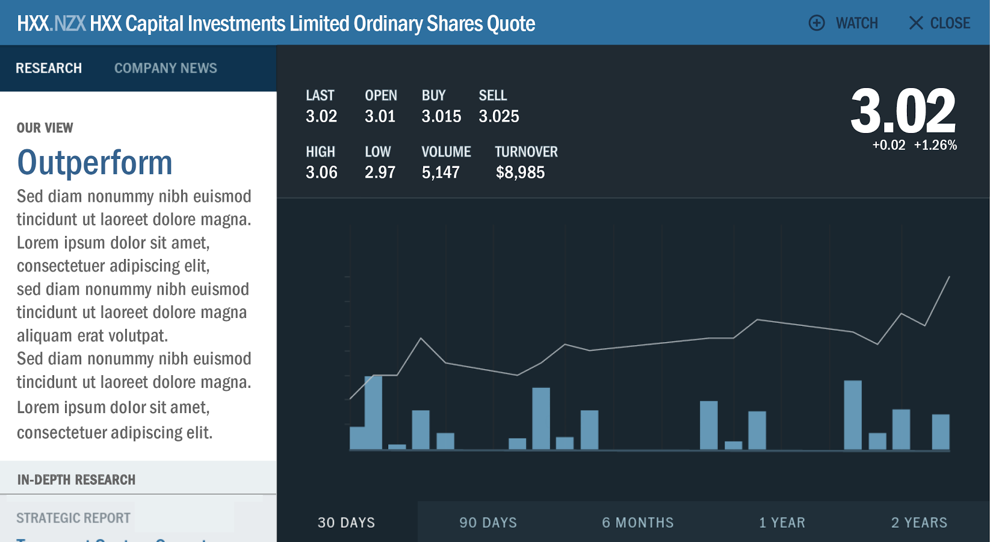Select the 90 Days chart range
990x542 pixels.
488,522
